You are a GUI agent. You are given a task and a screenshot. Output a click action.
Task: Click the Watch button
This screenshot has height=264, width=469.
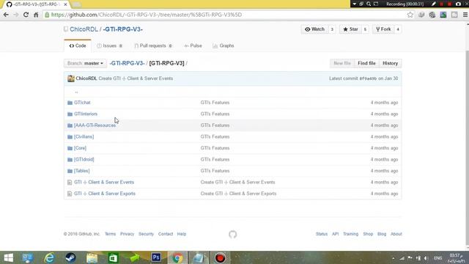click(x=314, y=29)
